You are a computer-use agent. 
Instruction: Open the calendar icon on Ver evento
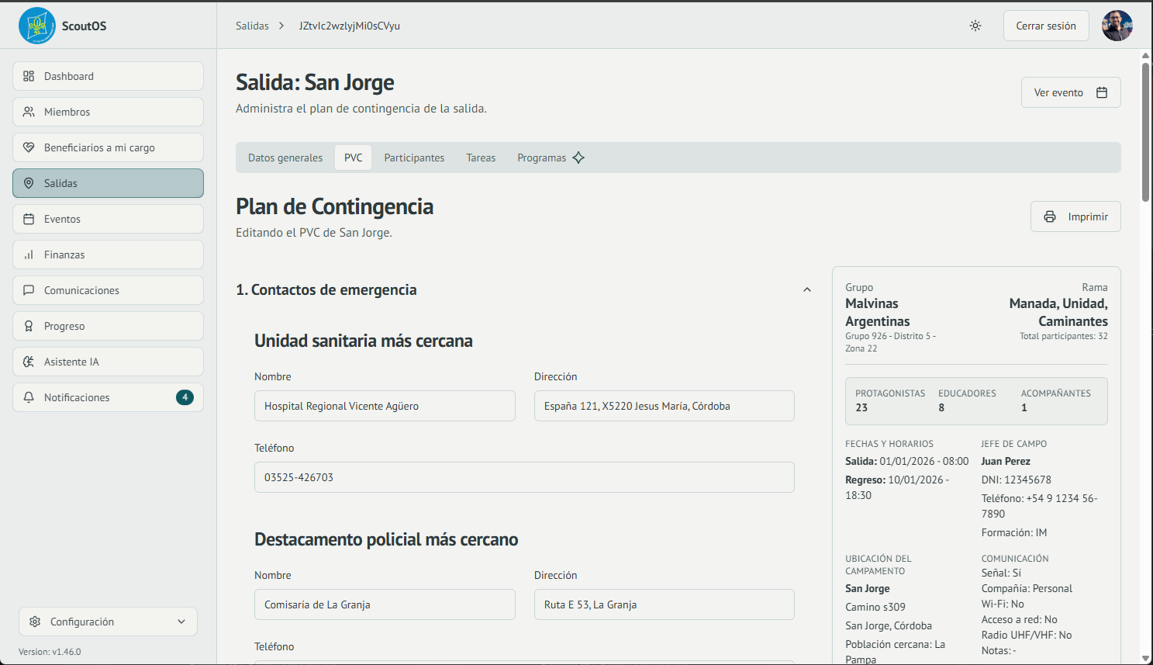pyautogui.click(x=1101, y=92)
